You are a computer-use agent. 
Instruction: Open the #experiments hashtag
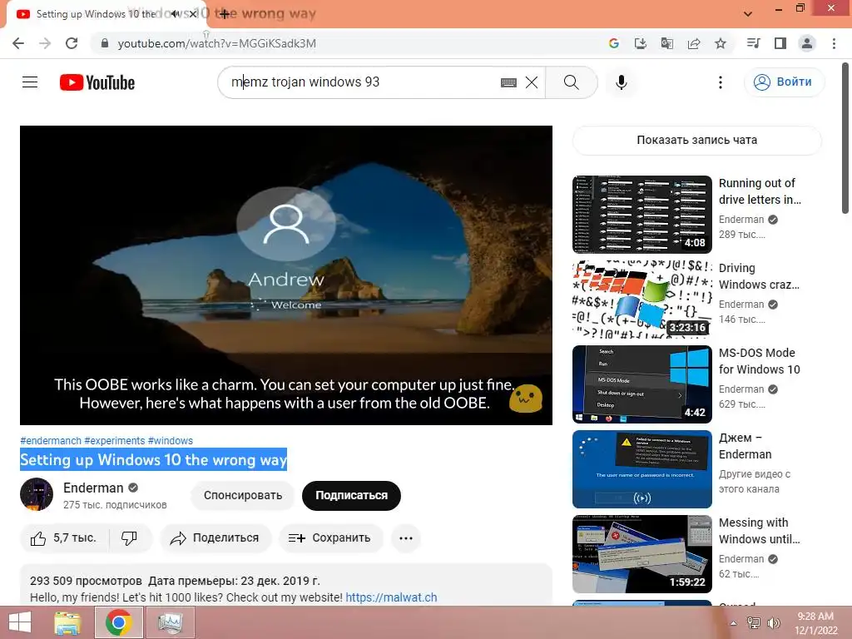click(115, 441)
